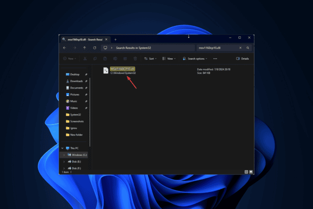Open Ignou folder in the sidebar
Viewport: 313px width, 209px height.
coord(73,128)
